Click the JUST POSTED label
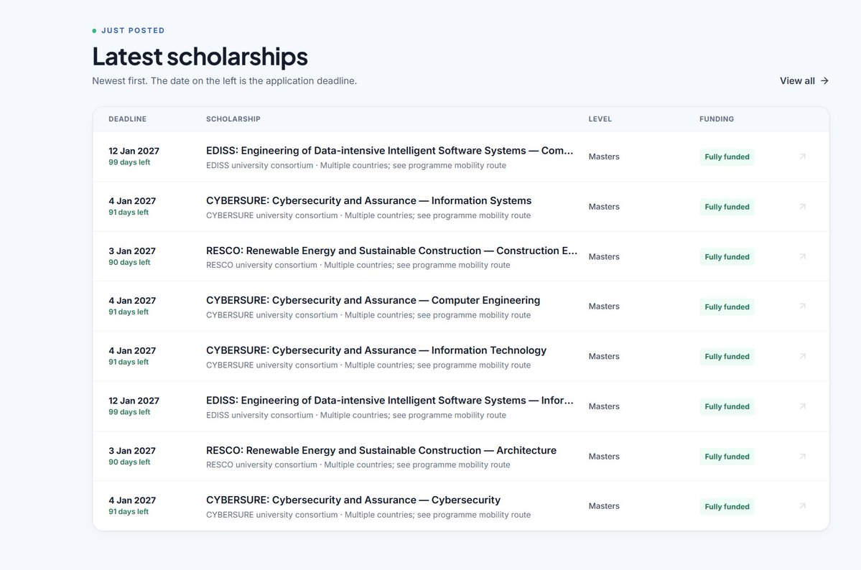Image resolution: width=861 pixels, height=570 pixels. tap(133, 31)
